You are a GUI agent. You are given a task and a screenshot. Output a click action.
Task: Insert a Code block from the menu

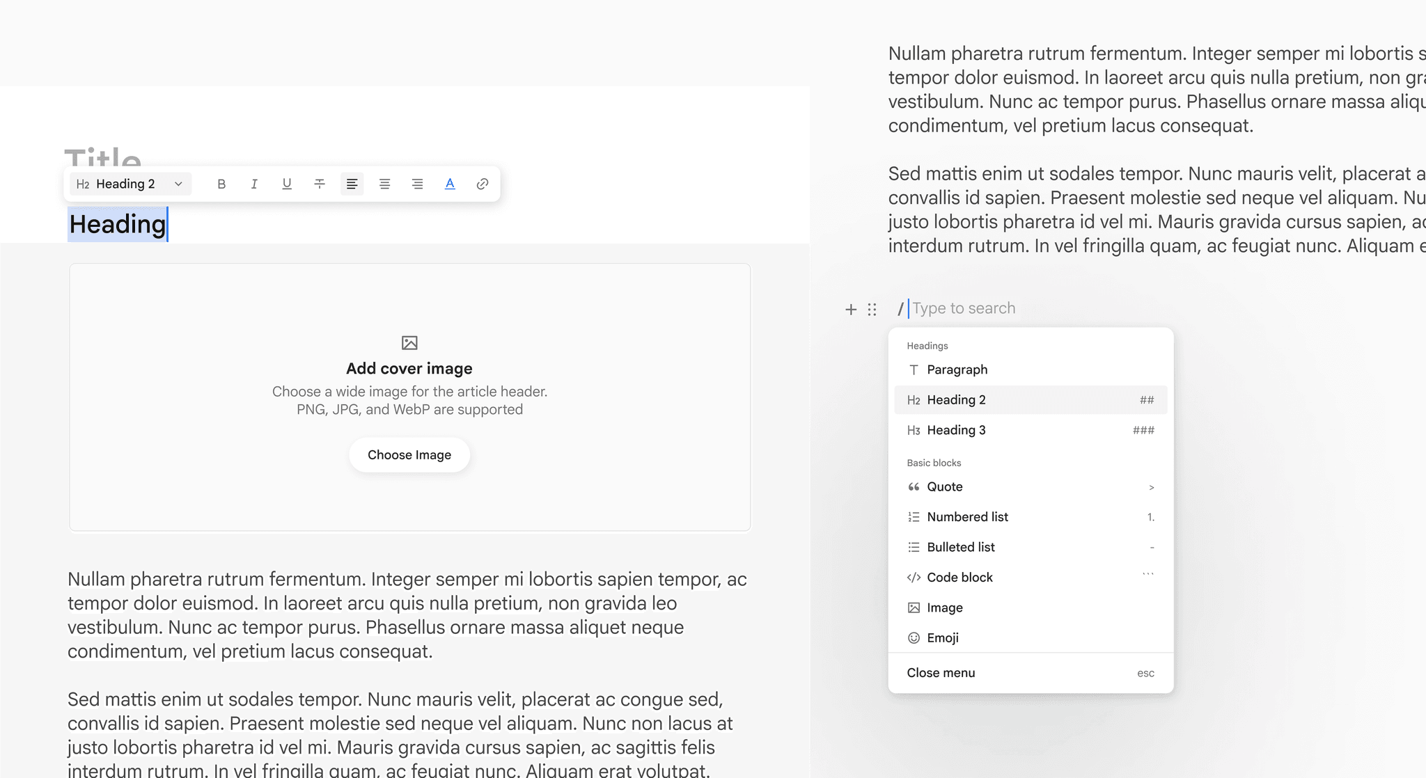pyautogui.click(x=1031, y=578)
